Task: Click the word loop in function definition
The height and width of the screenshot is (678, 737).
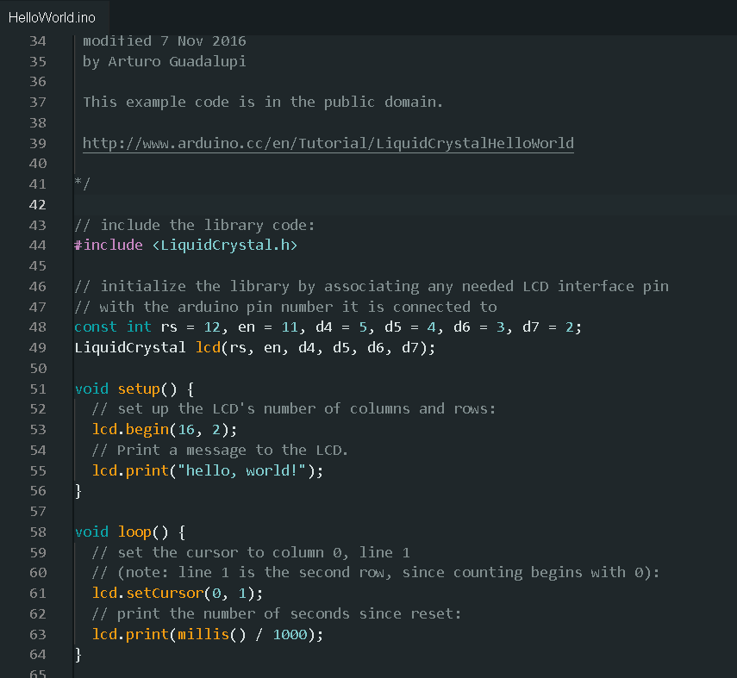Action: (x=134, y=532)
